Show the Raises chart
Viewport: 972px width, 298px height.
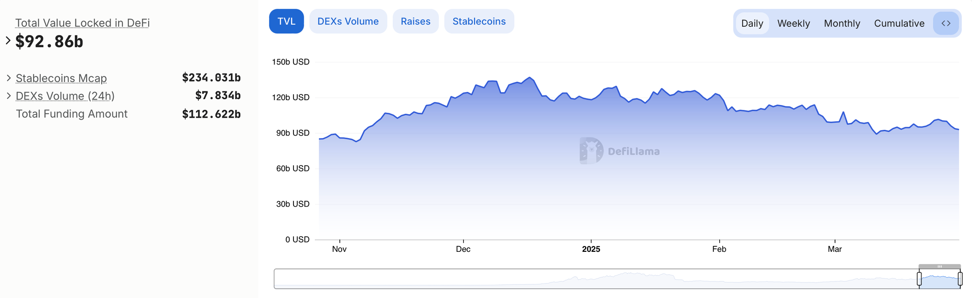416,21
